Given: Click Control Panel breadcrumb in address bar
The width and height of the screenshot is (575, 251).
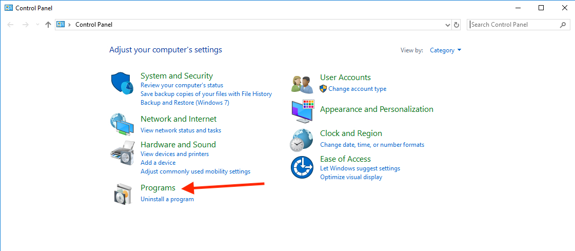Looking at the screenshot, I should pyautogui.click(x=94, y=25).
